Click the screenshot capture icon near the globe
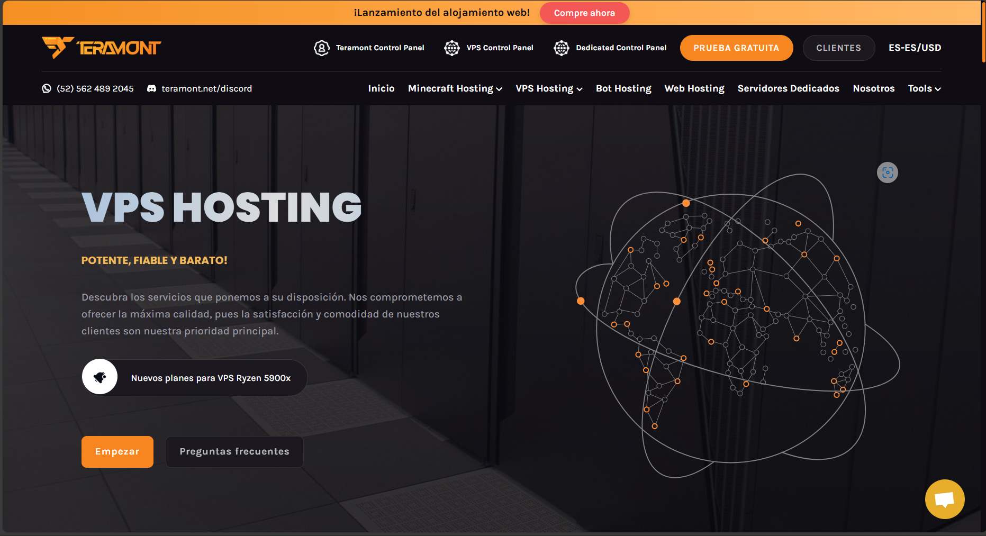Image resolution: width=986 pixels, height=536 pixels. 888,172
